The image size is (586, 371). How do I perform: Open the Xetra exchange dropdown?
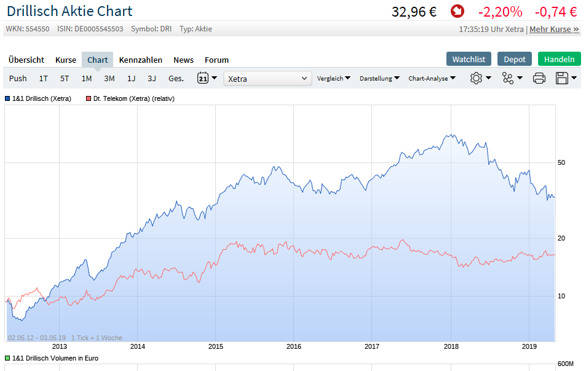268,79
